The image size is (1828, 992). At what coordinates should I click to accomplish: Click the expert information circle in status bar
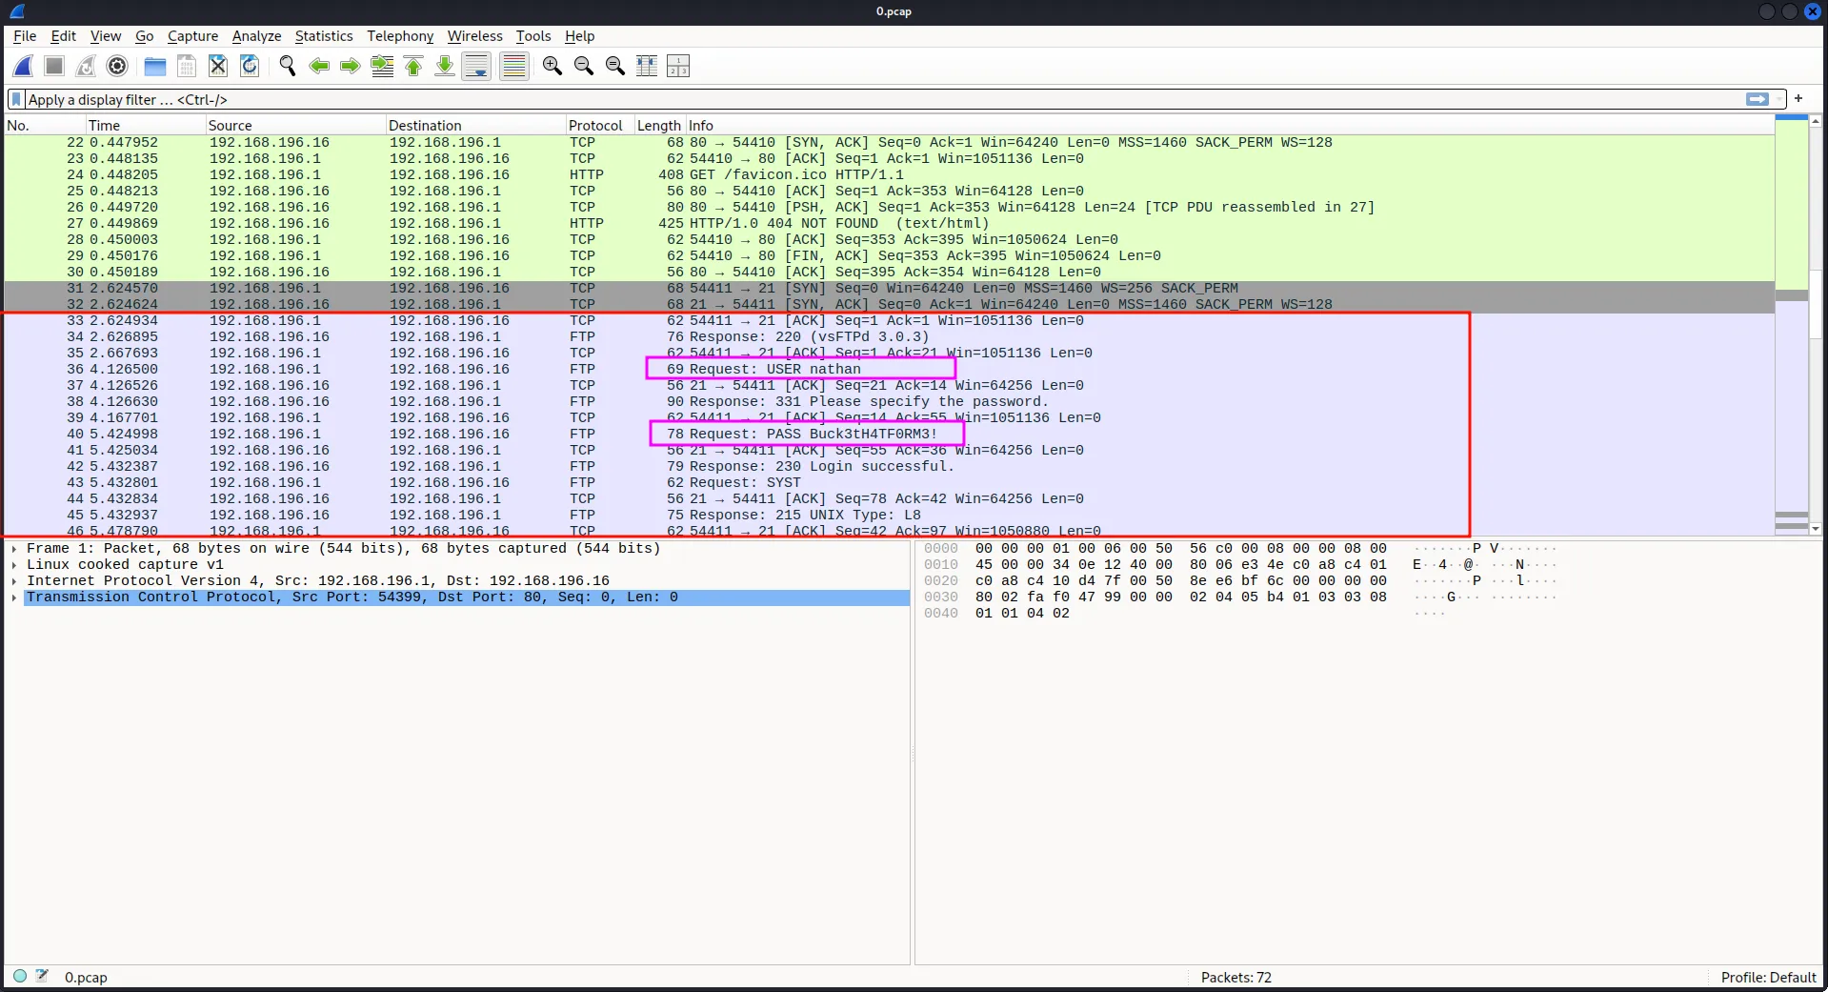(x=20, y=976)
